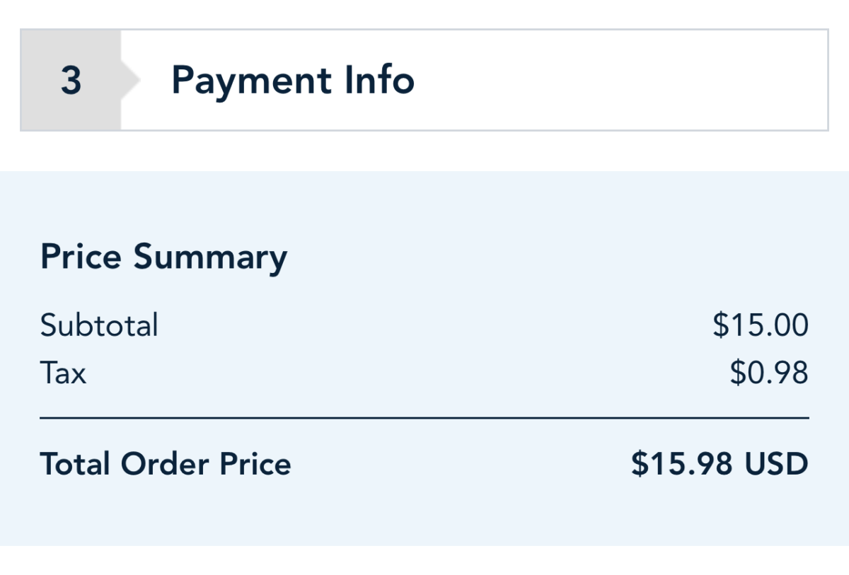Click the USD currency label
849x575 pixels.
776,464
